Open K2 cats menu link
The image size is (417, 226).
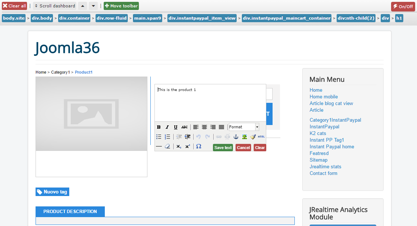tap(318, 133)
